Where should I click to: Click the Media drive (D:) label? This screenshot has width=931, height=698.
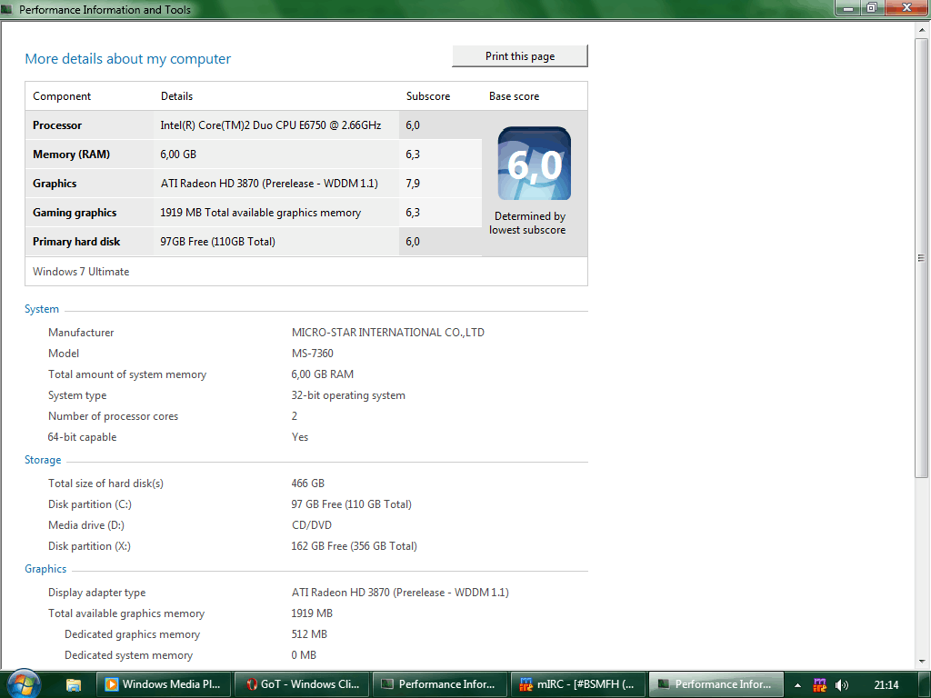(86, 525)
